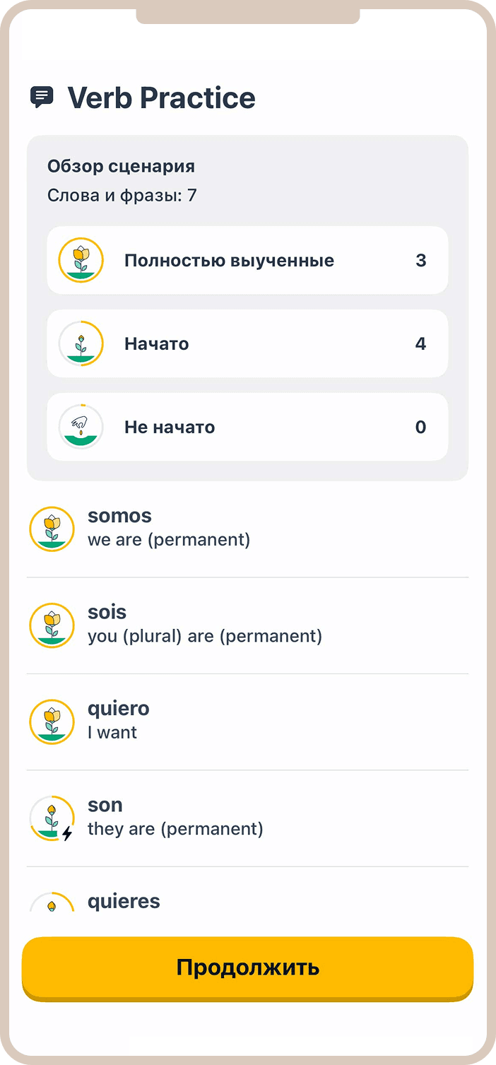Tap the partial progress icon for quieres
Image resolution: width=496 pixels, height=1065 pixels.
[x=52, y=903]
